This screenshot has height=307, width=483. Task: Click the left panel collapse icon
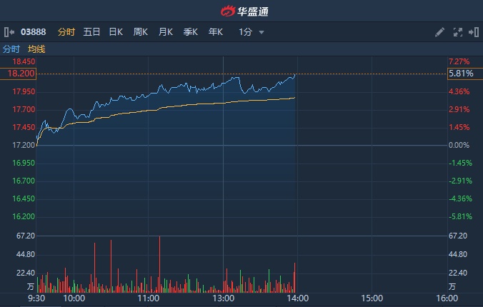pos(9,32)
